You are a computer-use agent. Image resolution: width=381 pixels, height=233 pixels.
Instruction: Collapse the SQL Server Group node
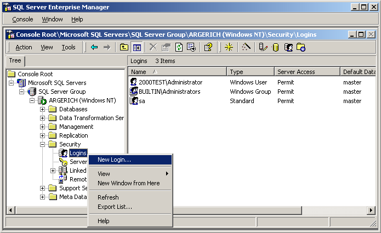click(21, 92)
